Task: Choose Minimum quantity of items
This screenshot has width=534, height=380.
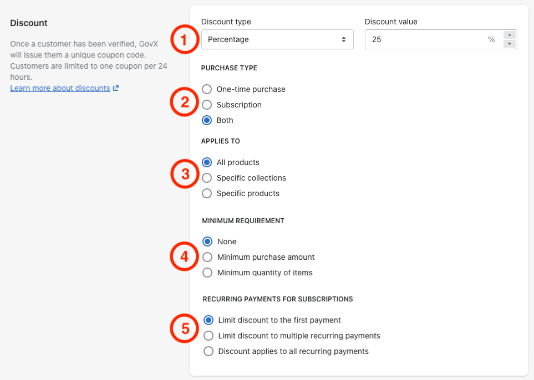Action: (207, 273)
